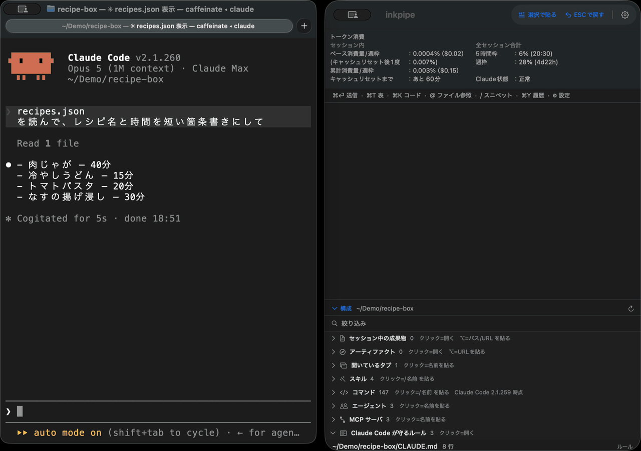
Task: Collapse the Claude Code が守るルール chevron
Action: pyautogui.click(x=334, y=433)
